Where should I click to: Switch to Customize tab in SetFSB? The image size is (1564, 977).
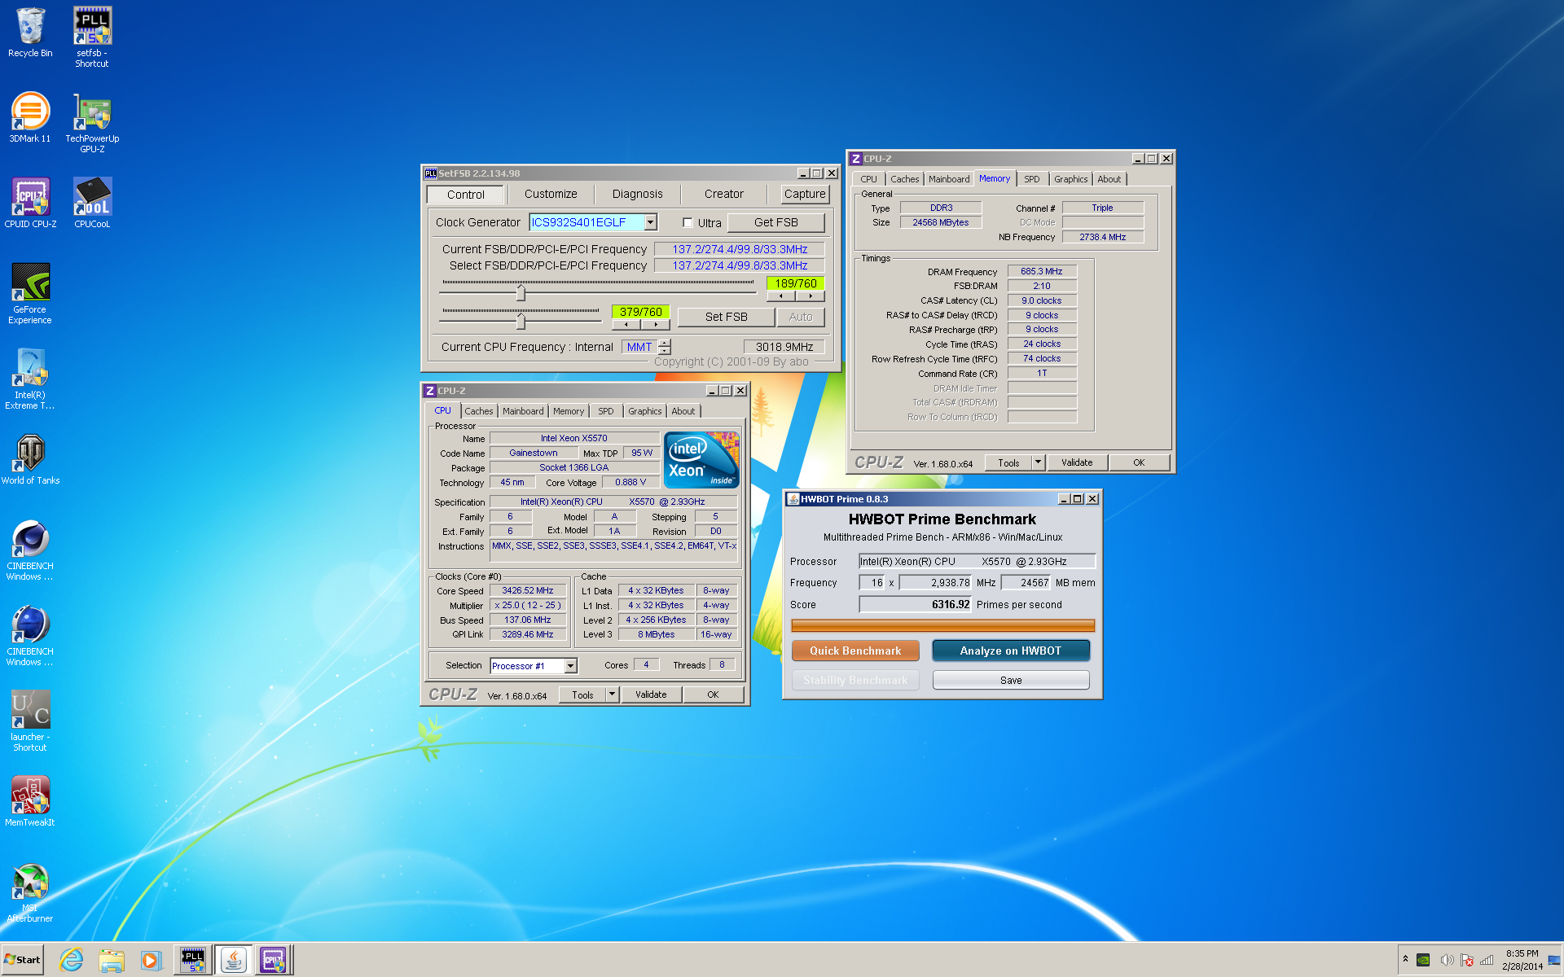(551, 194)
